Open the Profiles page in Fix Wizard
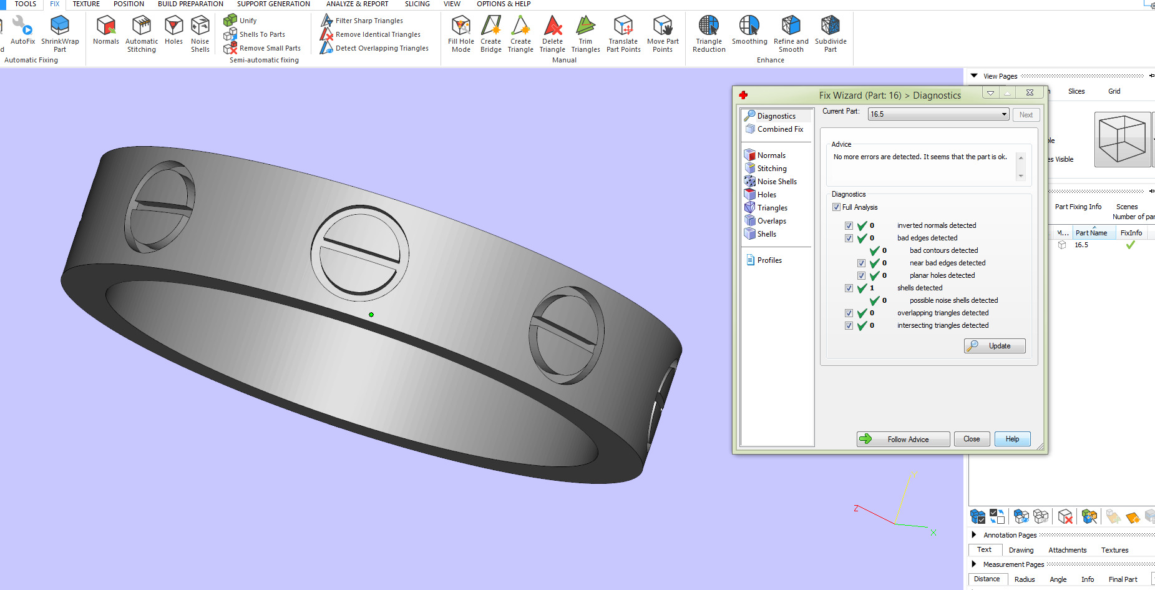This screenshot has height=590, width=1155. [763, 260]
